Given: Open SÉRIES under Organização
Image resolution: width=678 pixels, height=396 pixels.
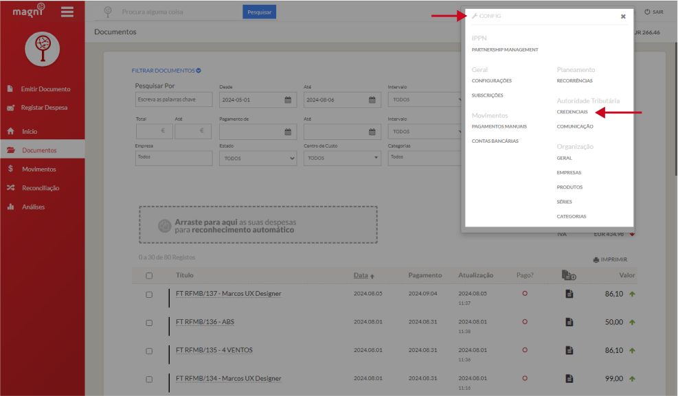Looking at the screenshot, I should point(564,202).
